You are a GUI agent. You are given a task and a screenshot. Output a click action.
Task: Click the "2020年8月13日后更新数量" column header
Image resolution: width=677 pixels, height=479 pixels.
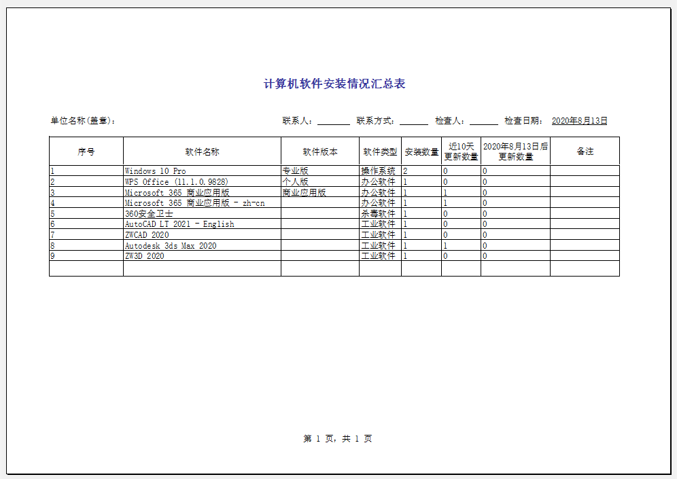515,152
